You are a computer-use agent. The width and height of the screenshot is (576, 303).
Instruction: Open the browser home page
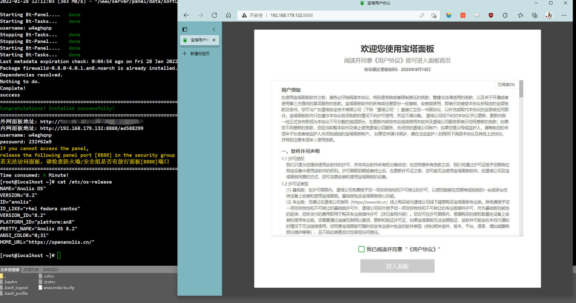228,15
